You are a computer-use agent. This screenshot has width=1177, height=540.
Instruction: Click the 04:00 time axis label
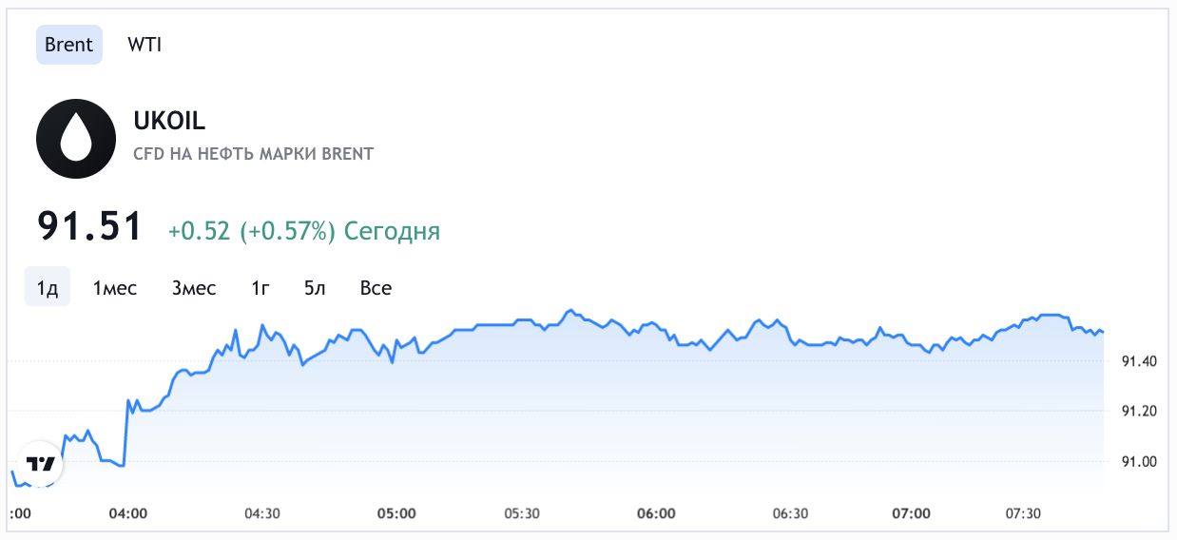(x=128, y=513)
